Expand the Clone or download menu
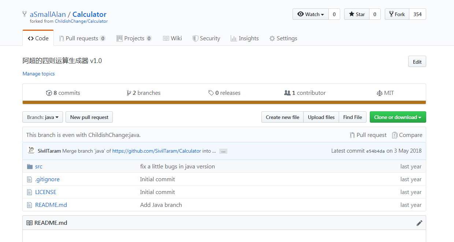The image size is (454, 242). [398, 117]
